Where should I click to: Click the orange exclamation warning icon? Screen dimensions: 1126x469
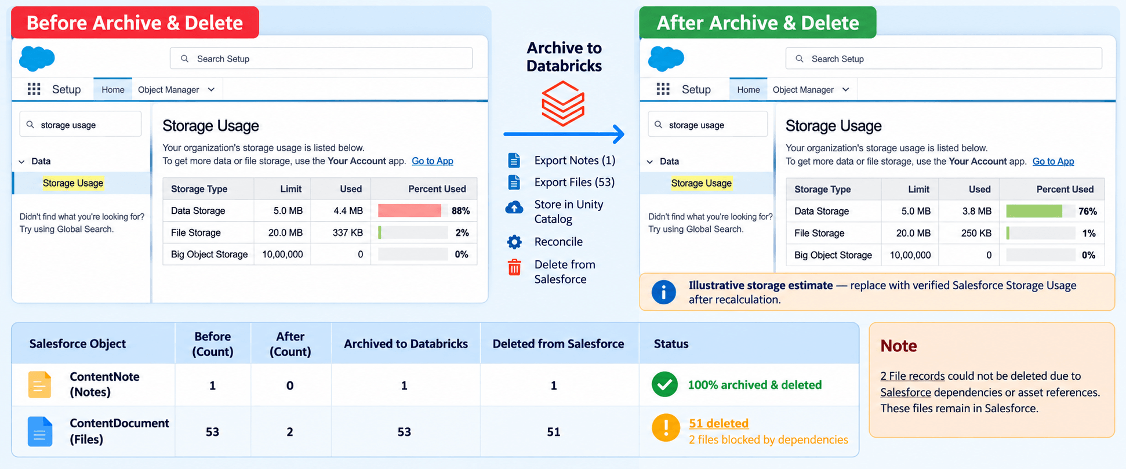(666, 428)
